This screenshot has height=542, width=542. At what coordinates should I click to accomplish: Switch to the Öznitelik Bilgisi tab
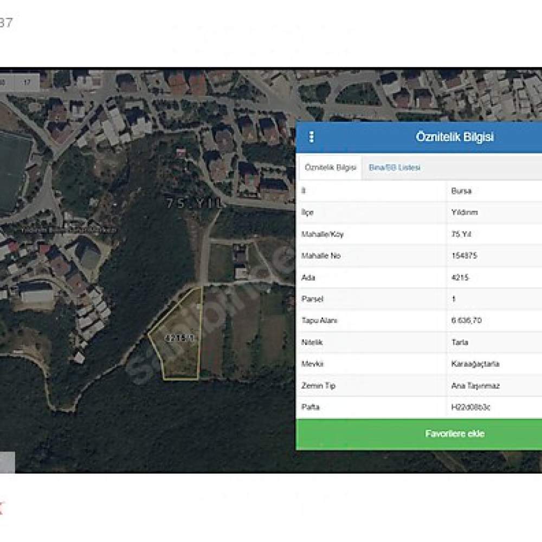(330, 167)
